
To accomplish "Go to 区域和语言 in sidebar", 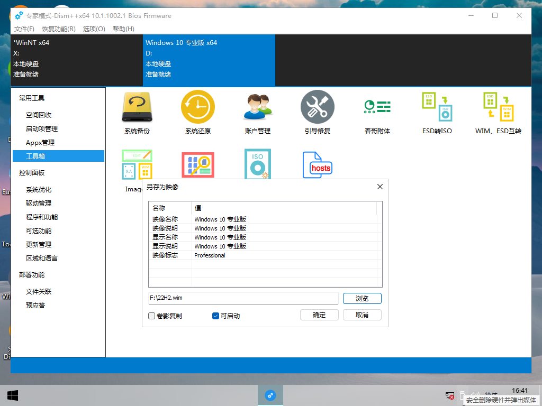I will (42, 258).
